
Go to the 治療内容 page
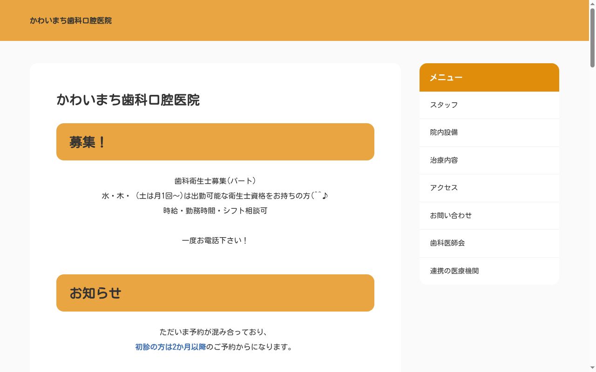pyautogui.click(x=489, y=160)
